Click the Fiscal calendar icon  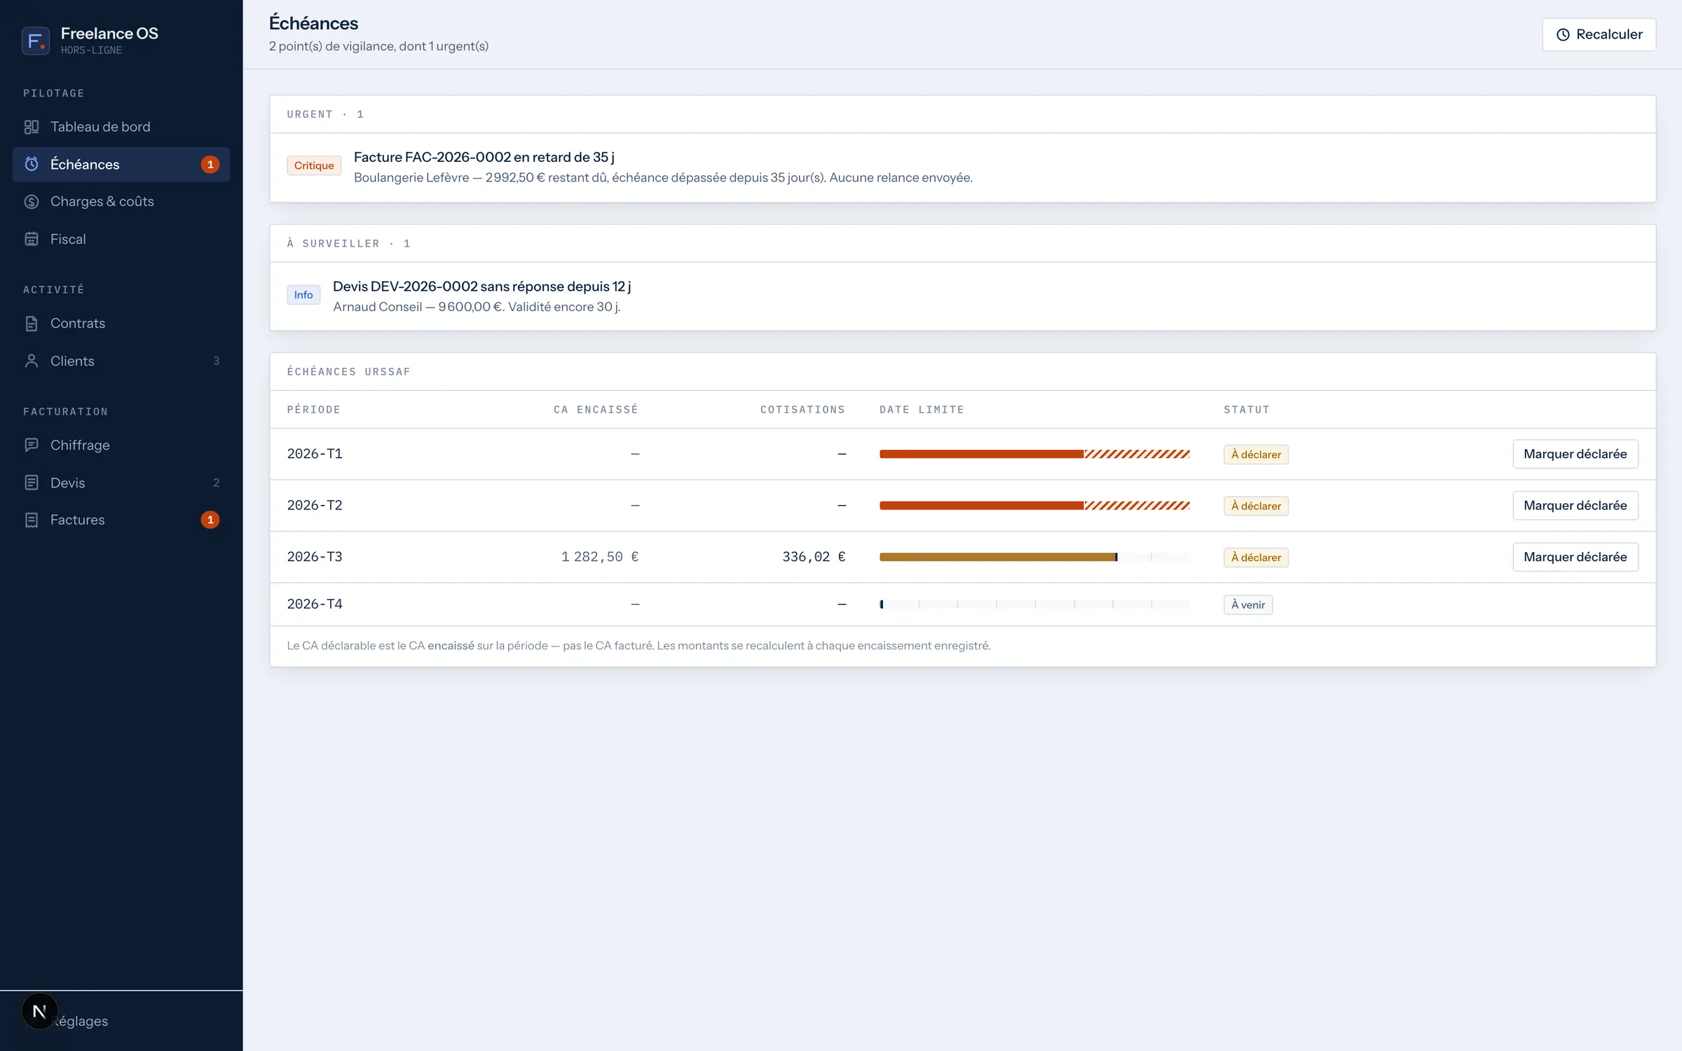(32, 239)
